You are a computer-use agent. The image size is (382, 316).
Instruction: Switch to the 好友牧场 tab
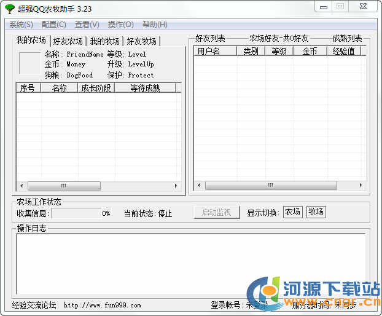pos(141,41)
